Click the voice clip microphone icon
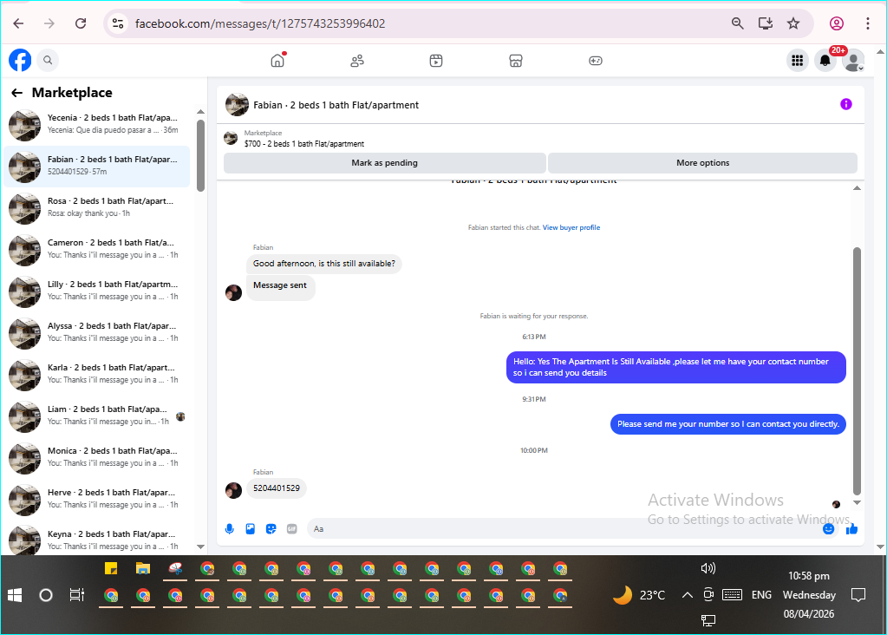The image size is (887, 635). tap(229, 528)
